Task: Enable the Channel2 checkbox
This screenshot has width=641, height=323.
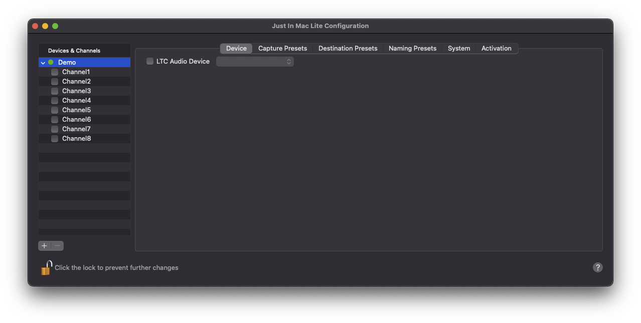Action: (x=55, y=82)
